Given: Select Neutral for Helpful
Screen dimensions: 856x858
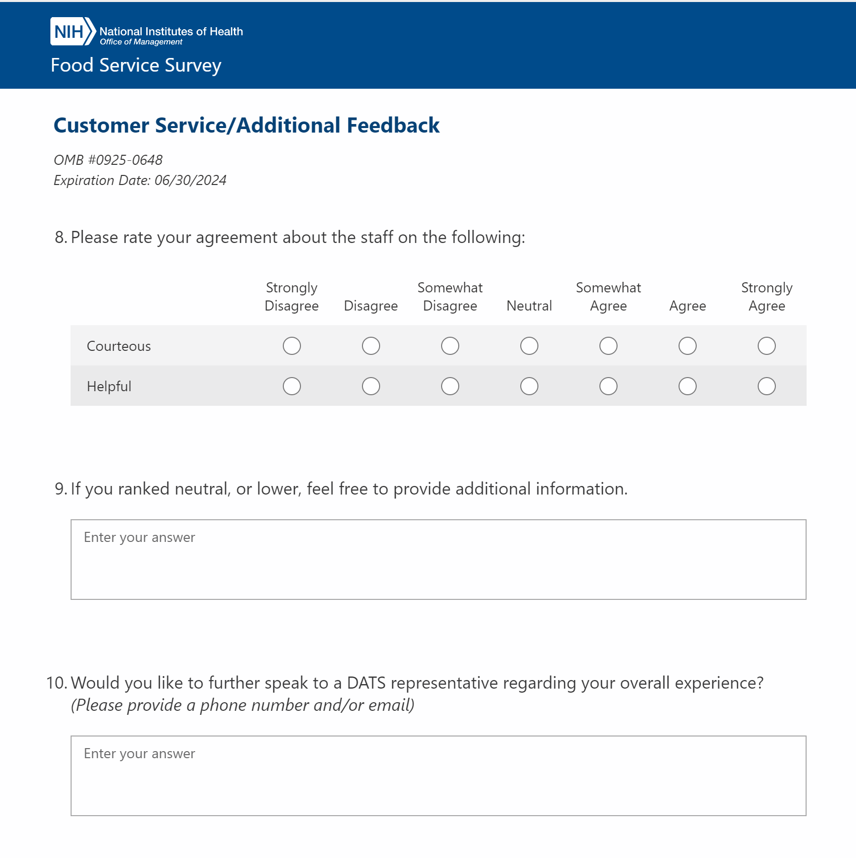Looking at the screenshot, I should 529,386.
